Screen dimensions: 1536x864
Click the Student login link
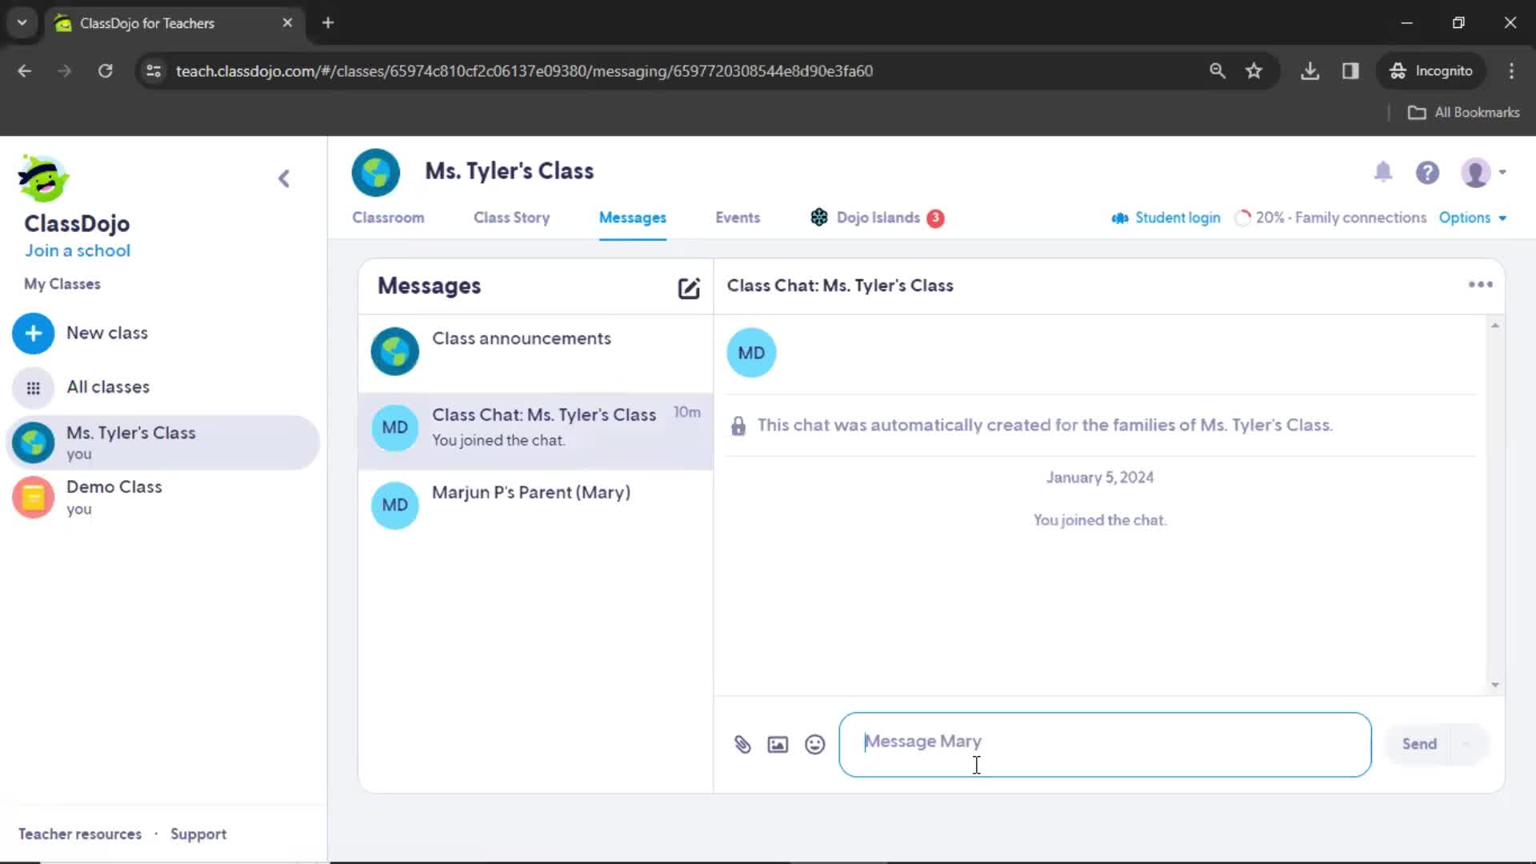tap(1166, 218)
